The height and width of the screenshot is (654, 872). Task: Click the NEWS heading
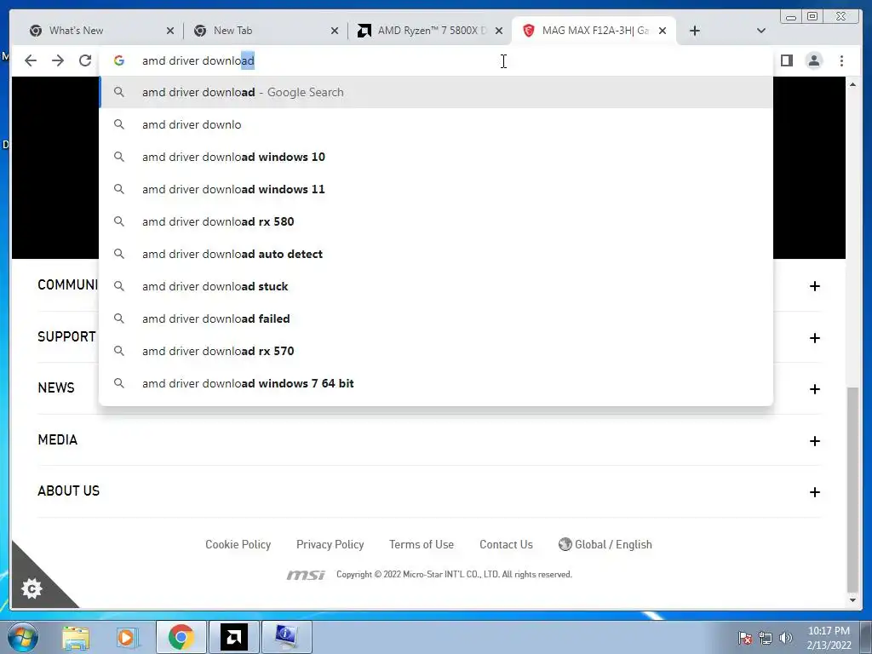pyautogui.click(x=55, y=387)
